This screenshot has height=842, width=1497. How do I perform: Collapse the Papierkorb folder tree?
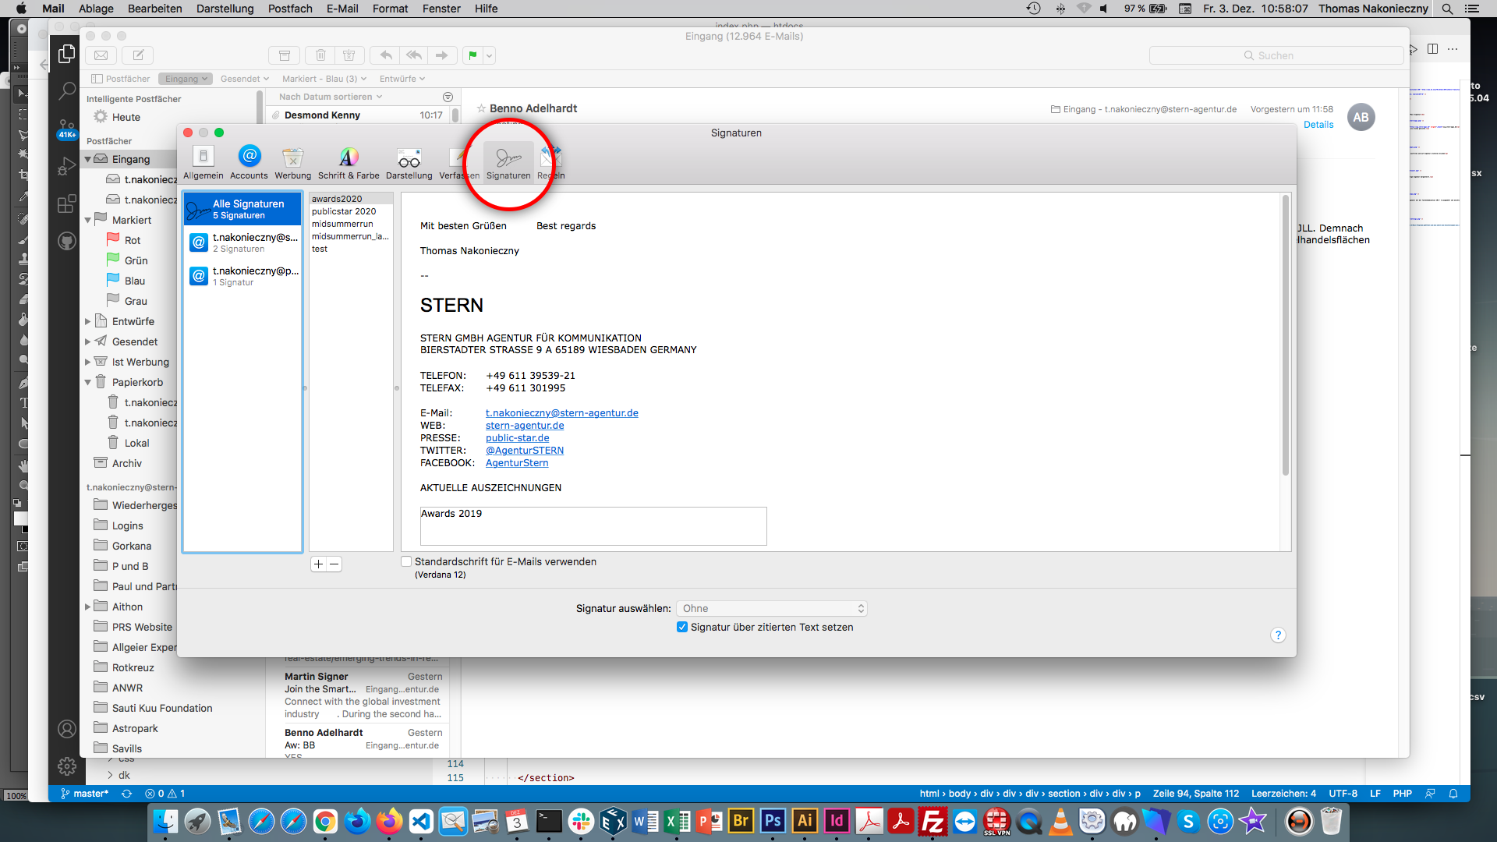point(88,382)
